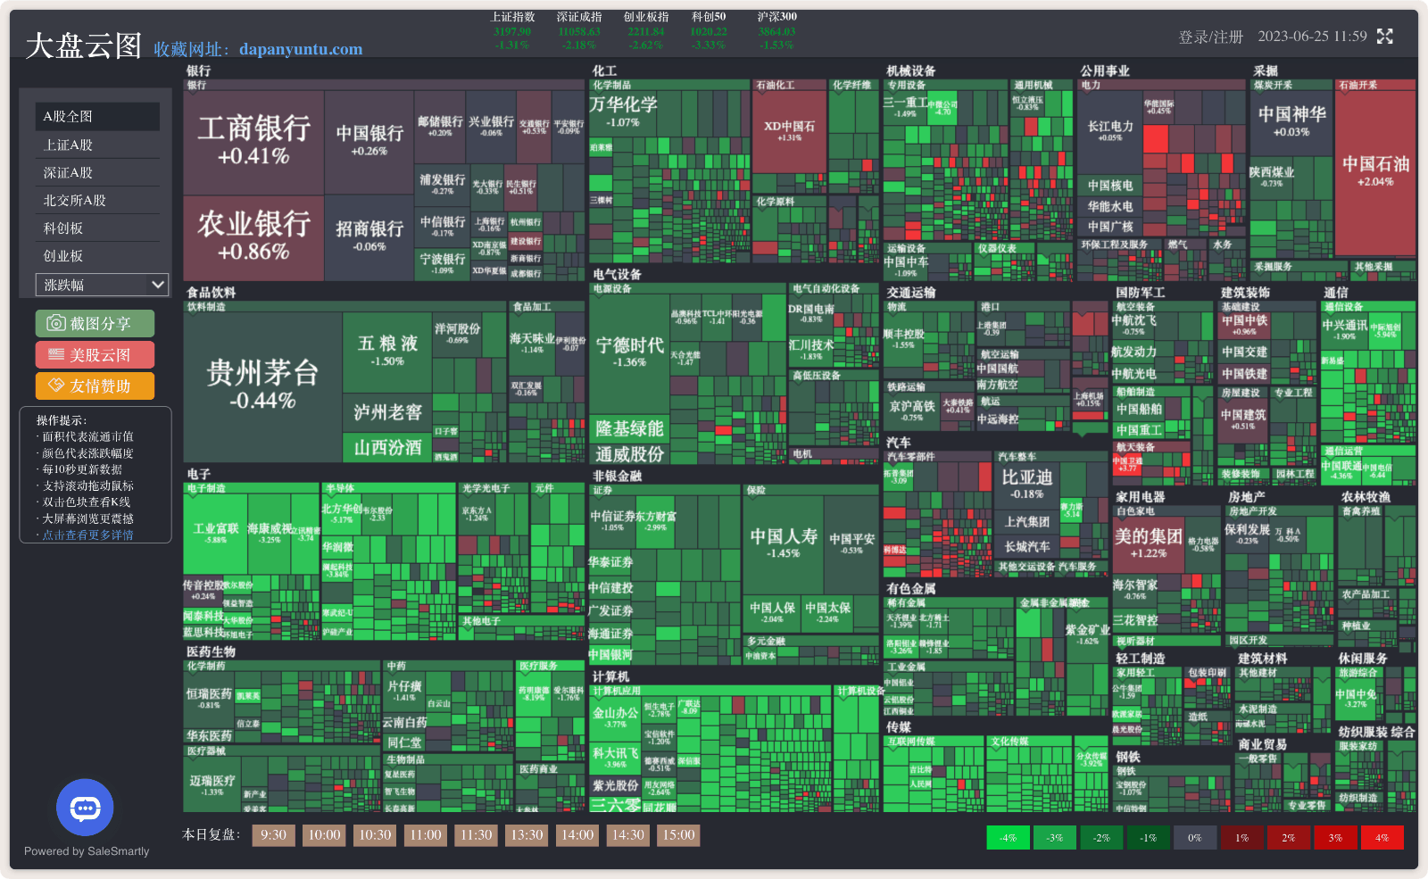Replay market at 15:00
This screenshot has height=879, width=1428.
pyautogui.click(x=678, y=835)
